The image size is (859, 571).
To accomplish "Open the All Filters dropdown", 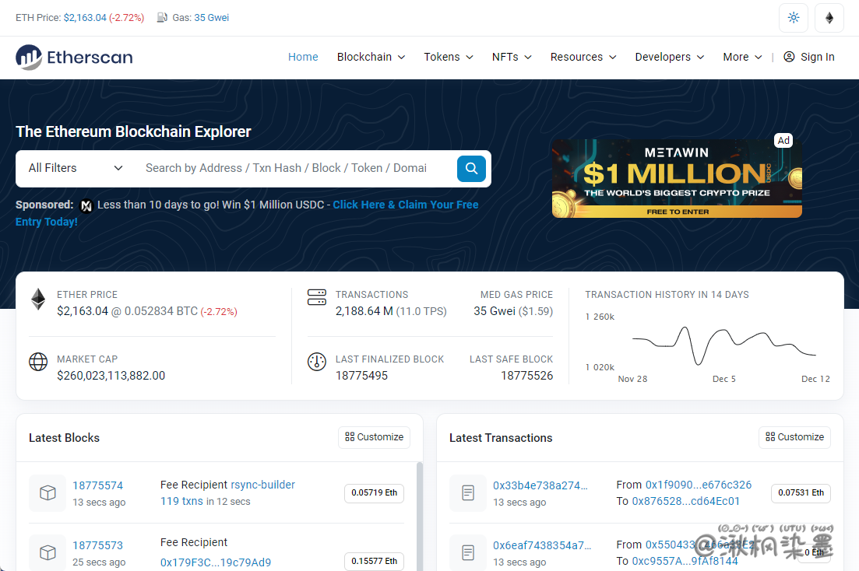I will 76,168.
